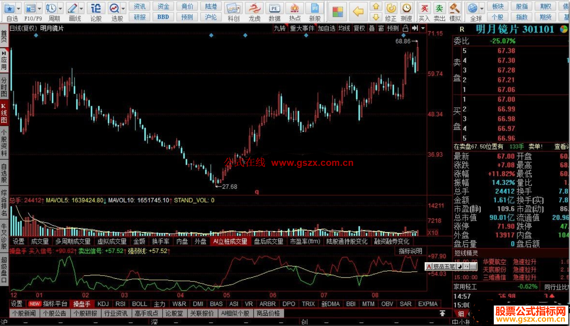Click the blue diamond event marker above price 68.86
This screenshot has height=326, width=570.
click(403, 35)
